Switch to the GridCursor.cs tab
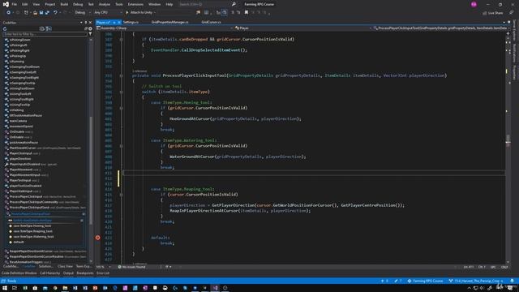This screenshot has width=519, height=292. tap(211, 22)
